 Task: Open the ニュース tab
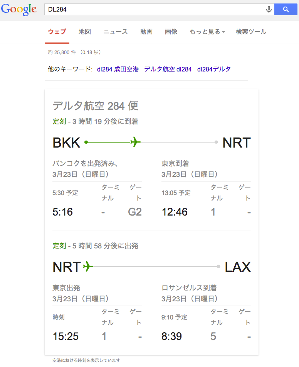click(116, 32)
